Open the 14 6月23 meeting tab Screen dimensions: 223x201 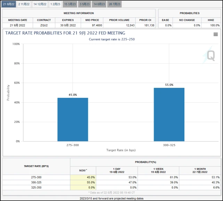coord(99,4)
